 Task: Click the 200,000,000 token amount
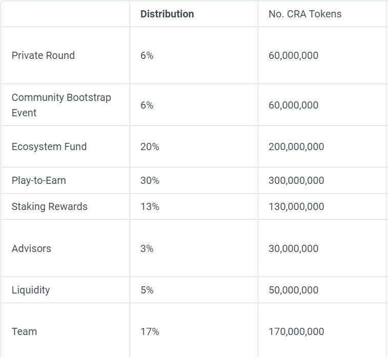[x=296, y=146]
